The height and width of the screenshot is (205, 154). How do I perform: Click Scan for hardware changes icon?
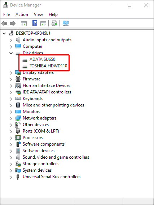[x=66, y=23]
